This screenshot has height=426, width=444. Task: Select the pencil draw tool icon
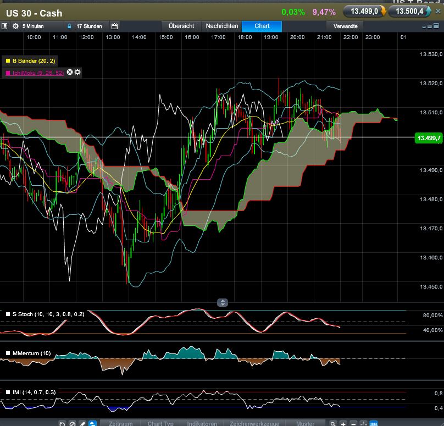[x=82, y=424]
